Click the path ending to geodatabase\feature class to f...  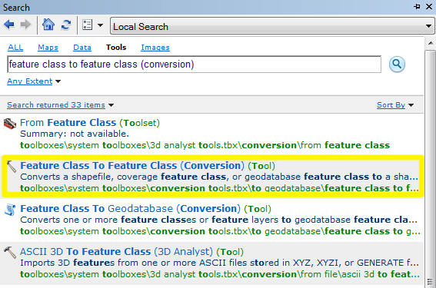point(219,188)
